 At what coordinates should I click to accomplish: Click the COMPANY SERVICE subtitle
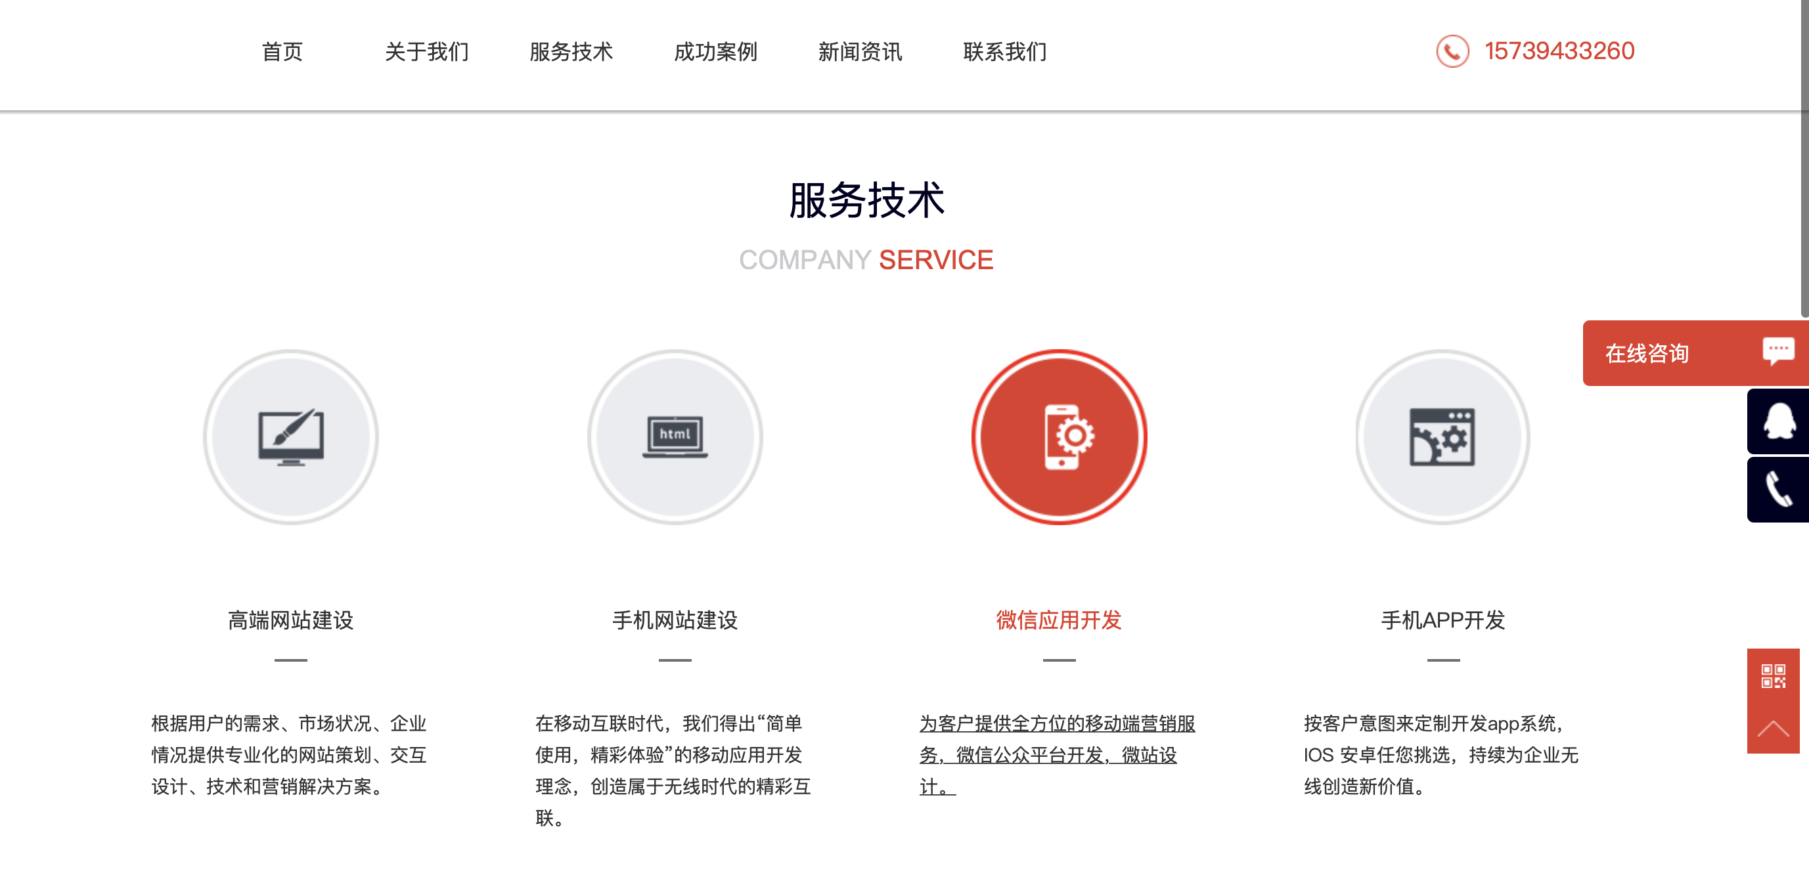866,259
